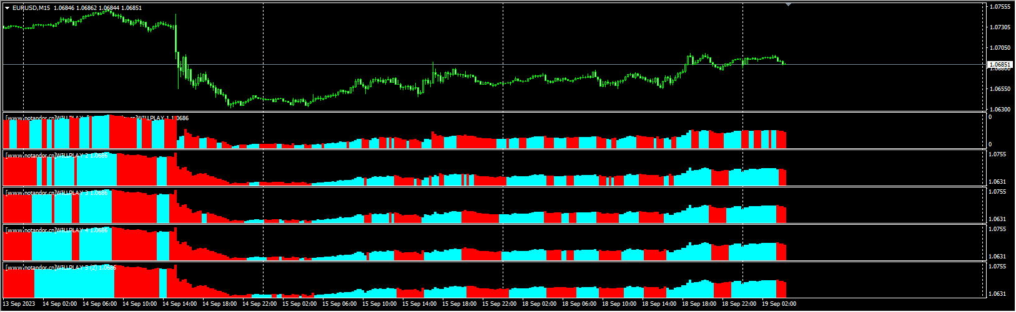
Task: Click the 14 Sep 02:00 time label
Action: (59, 305)
